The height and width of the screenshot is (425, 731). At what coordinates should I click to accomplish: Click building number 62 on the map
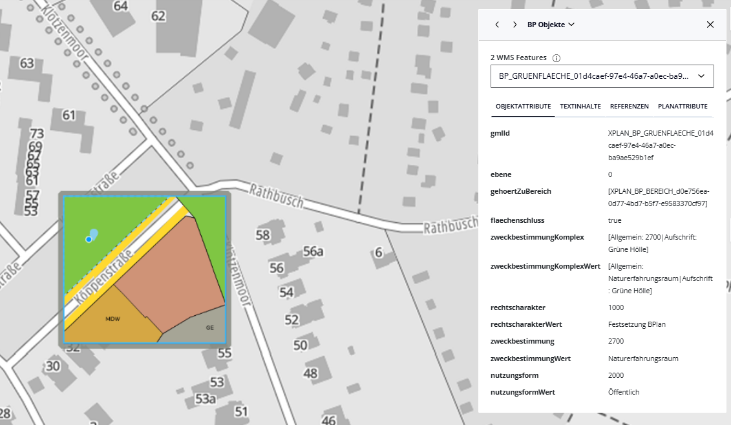(158, 16)
